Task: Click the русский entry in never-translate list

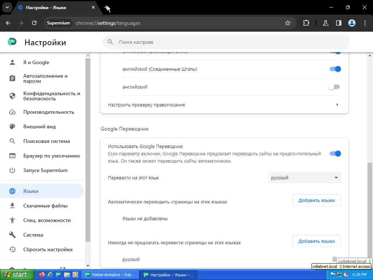Action: coord(131,260)
